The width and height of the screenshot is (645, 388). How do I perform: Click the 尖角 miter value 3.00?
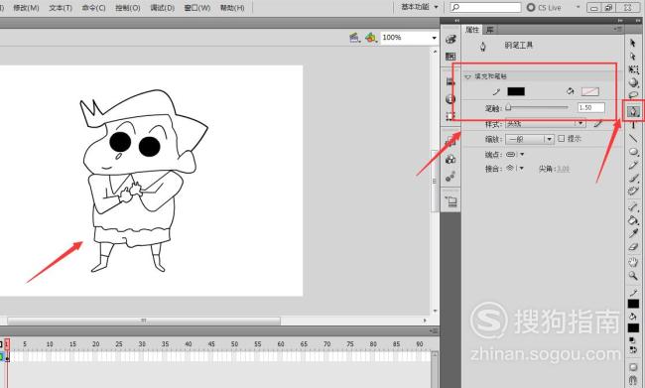coord(564,169)
